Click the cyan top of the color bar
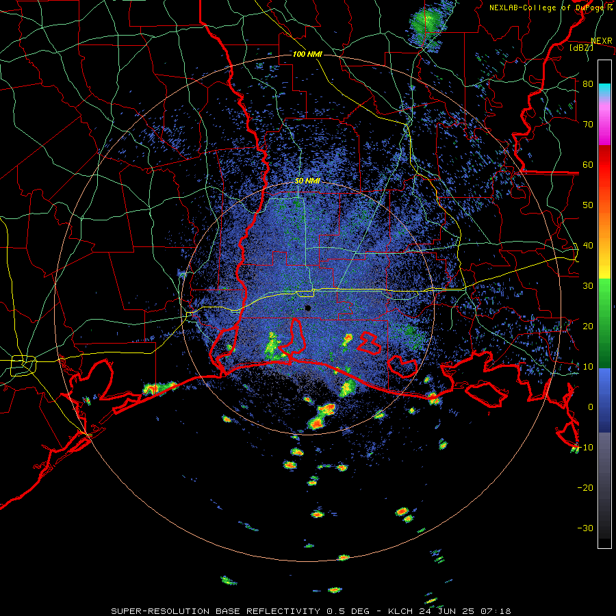The width and height of the screenshot is (616, 616). pyautogui.click(x=604, y=91)
